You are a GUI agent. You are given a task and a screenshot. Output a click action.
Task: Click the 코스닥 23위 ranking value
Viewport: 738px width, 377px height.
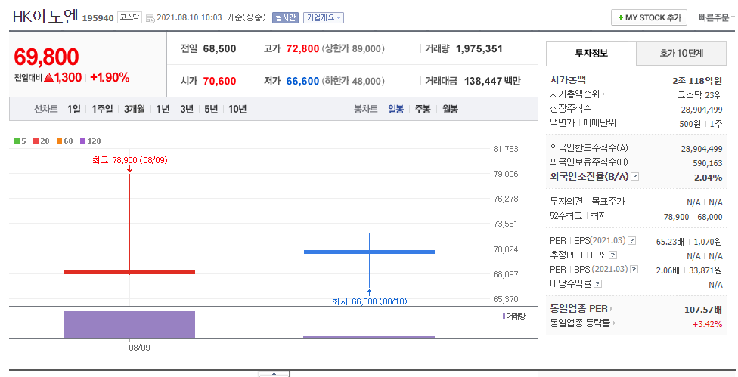[699, 94]
